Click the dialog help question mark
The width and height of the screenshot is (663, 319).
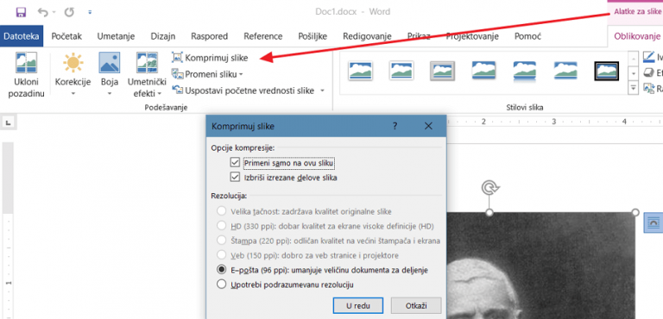pos(395,126)
